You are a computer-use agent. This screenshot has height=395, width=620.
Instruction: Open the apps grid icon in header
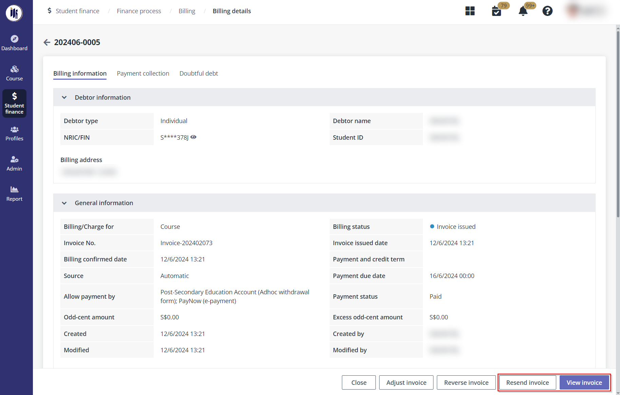click(470, 11)
